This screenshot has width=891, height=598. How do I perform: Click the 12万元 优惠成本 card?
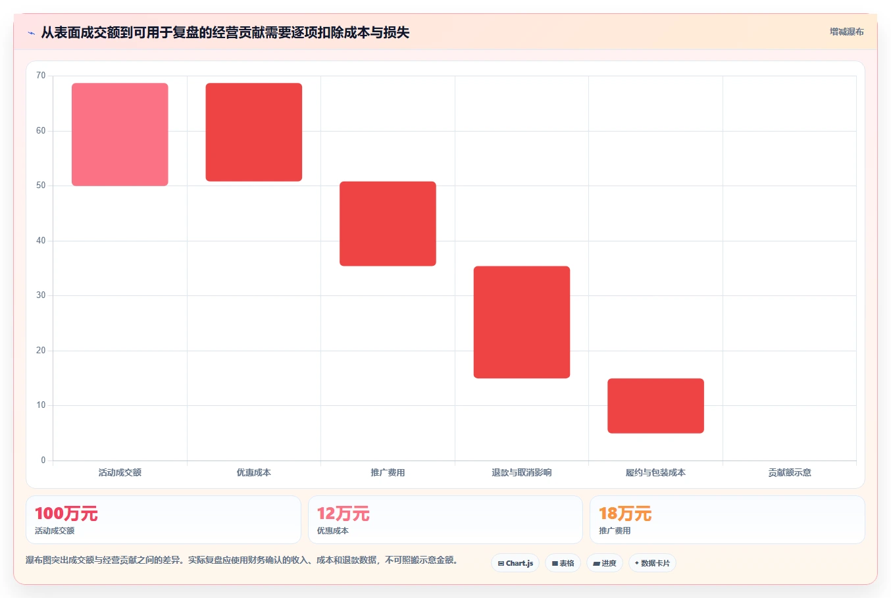pos(445,520)
